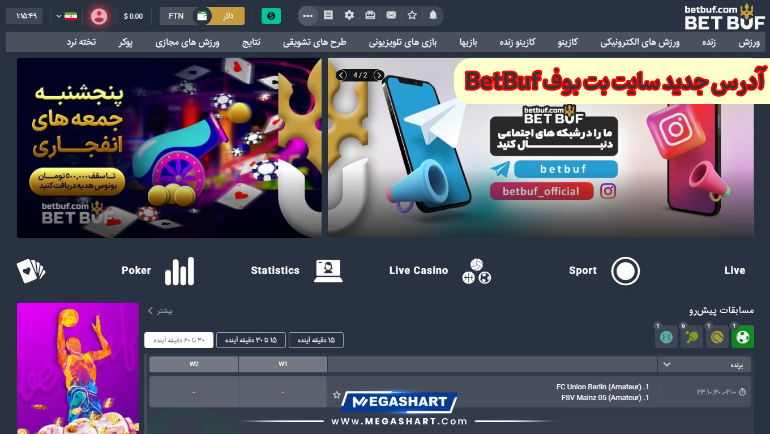Open the user profile avatar icon

click(x=99, y=16)
